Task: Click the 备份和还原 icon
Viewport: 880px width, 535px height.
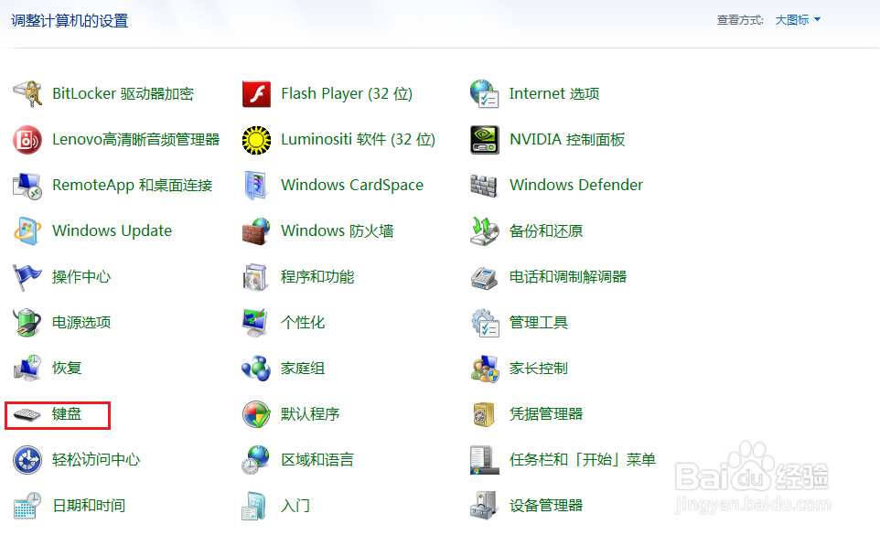Action: (x=484, y=231)
